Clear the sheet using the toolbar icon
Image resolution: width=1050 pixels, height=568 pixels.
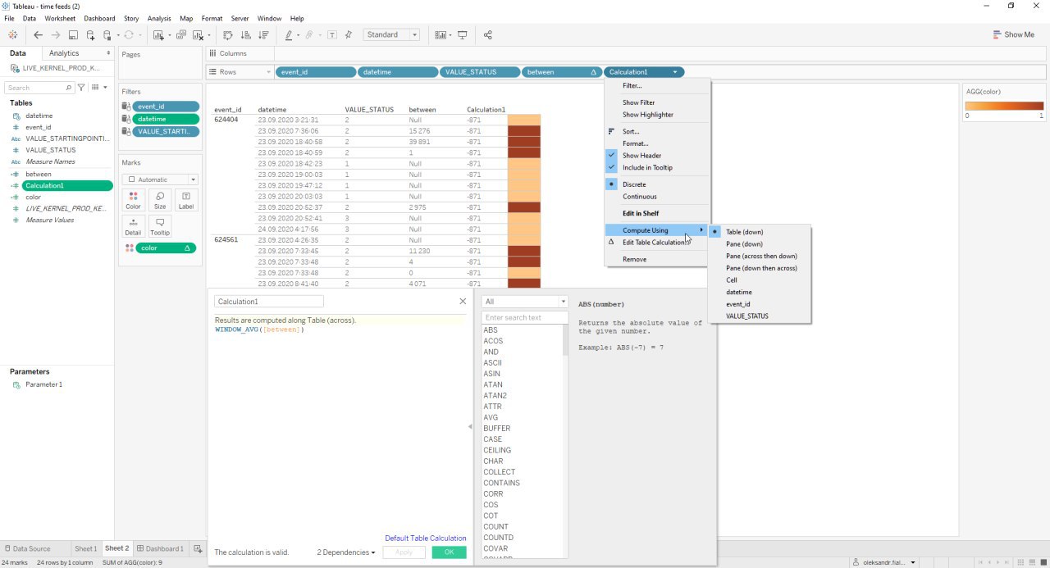[x=198, y=35]
